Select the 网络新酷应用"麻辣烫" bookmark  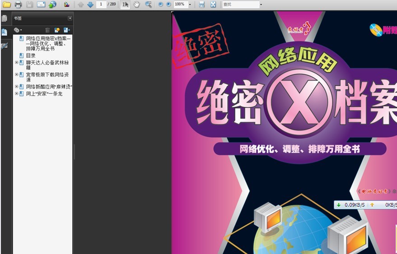click(x=49, y=87)
